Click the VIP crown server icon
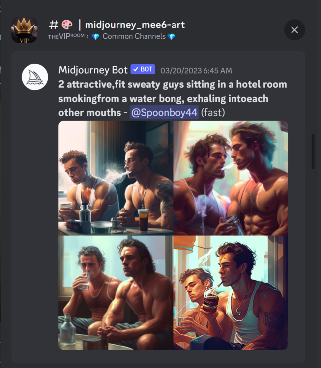The image size is (321, 368). pos(25,29)
